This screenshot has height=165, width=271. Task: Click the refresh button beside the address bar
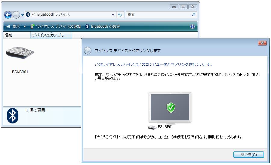pos(120,15)
